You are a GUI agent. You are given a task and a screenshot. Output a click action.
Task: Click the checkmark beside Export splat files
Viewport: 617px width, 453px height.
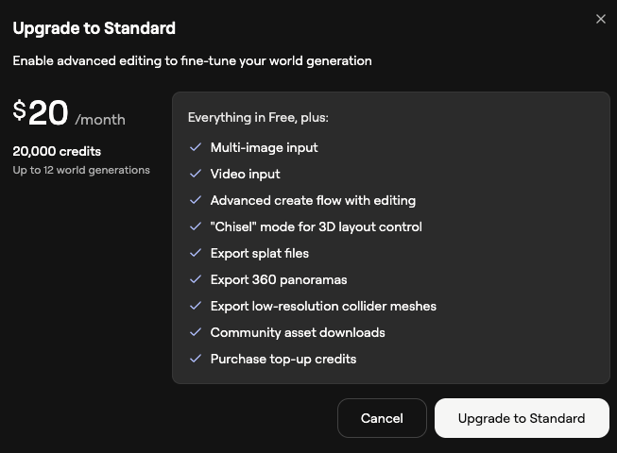point(196,253)
